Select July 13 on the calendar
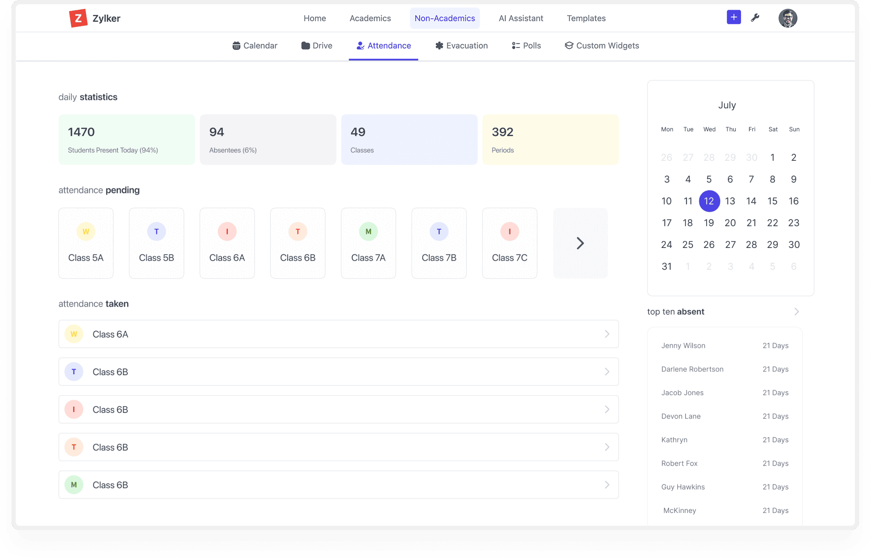This screenshot has width=880, height=558. (730, 201)
